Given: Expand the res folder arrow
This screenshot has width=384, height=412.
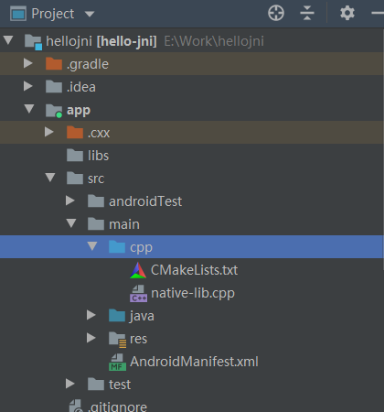Looking at the screenshot, I should [x=91, y=338].
